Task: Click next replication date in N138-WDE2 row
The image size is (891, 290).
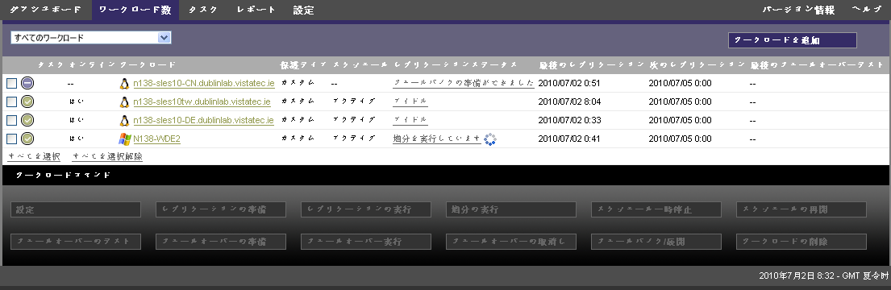Action: pos(681,139)
